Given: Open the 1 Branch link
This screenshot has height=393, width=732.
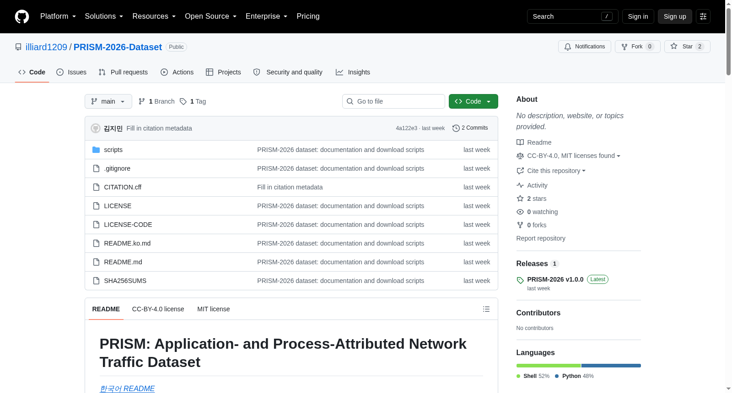Looking at the screenshot, I should point(156,101).
